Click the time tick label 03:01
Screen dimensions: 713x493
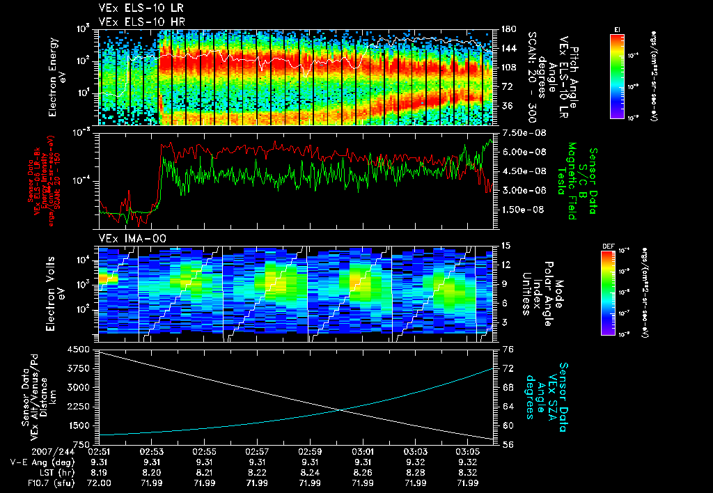(363, 452)
